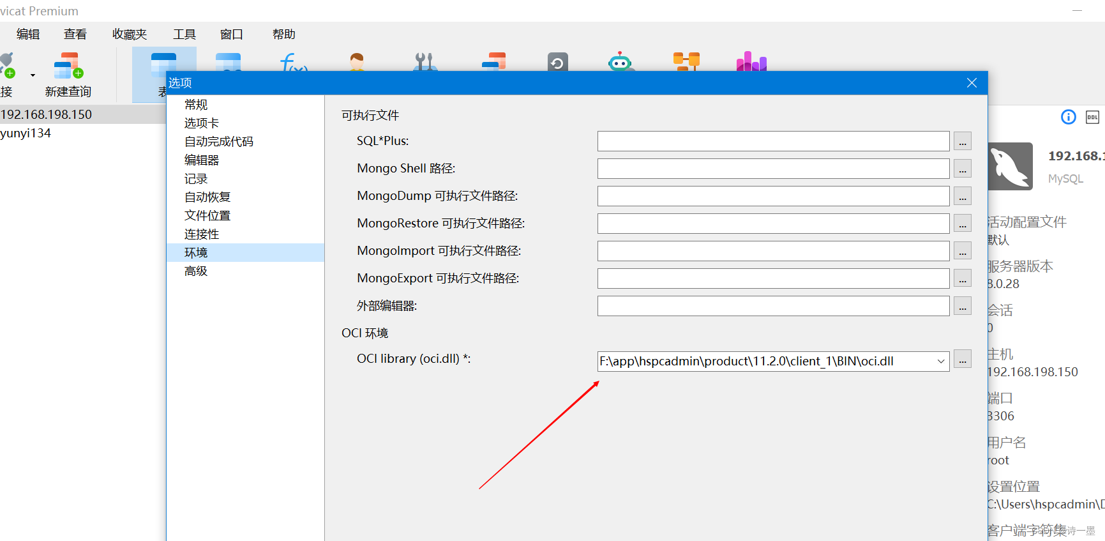Open the Charts toolbar icon
The height and width of the screenshot is (541, 1105).
click(751, 62)
